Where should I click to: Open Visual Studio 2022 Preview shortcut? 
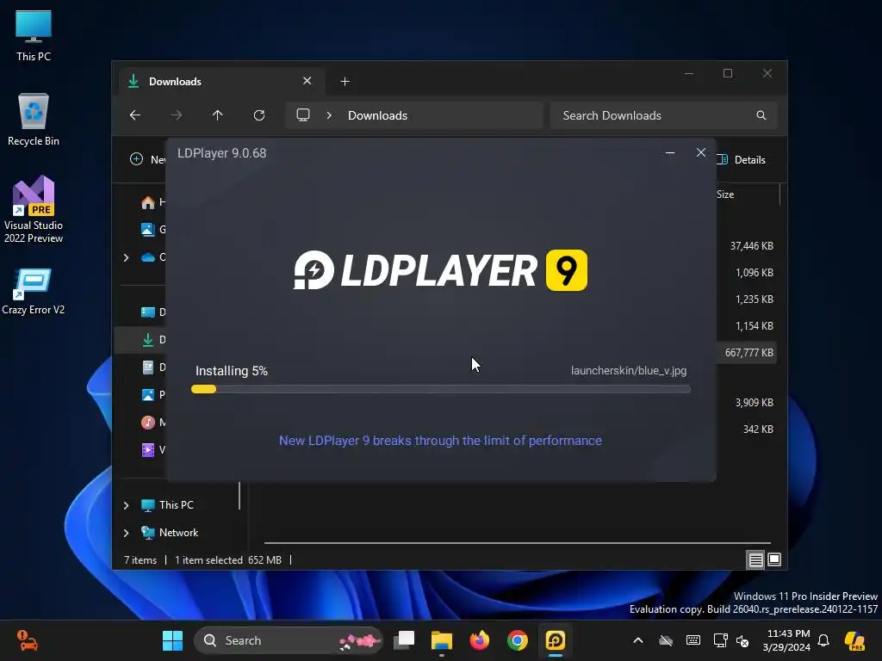pyautogui.click(x=34, y=209)
